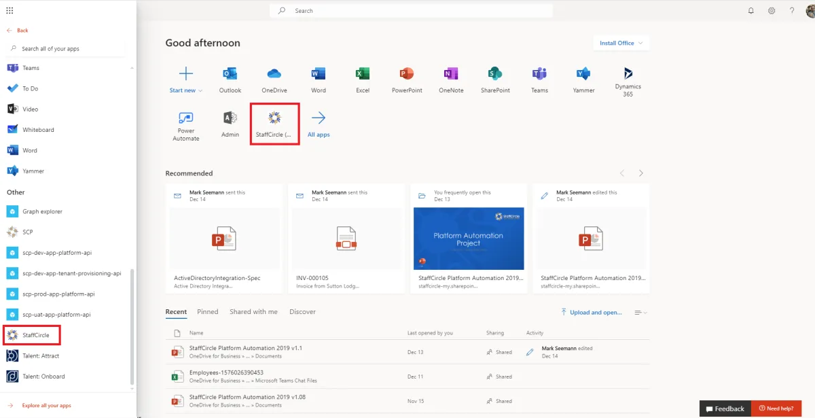The image size is (815, 418).
Task: Switch to the Shared with me tab
Action: click(253, 312)
